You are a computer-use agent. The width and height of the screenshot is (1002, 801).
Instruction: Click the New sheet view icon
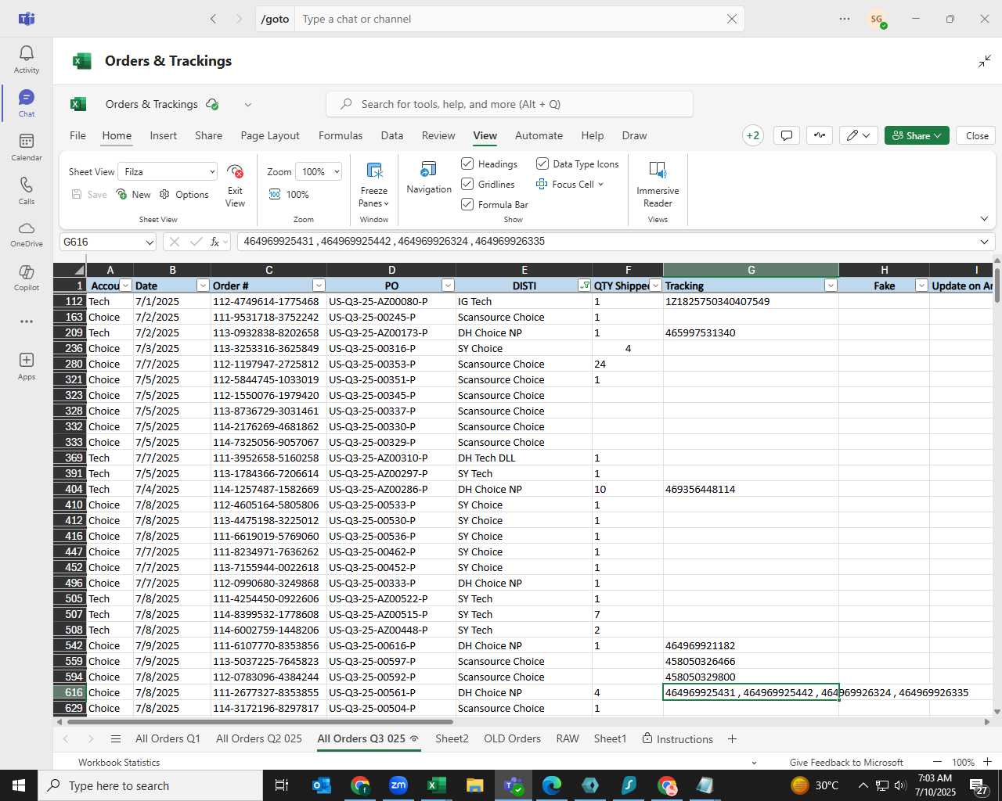point(121,194)
